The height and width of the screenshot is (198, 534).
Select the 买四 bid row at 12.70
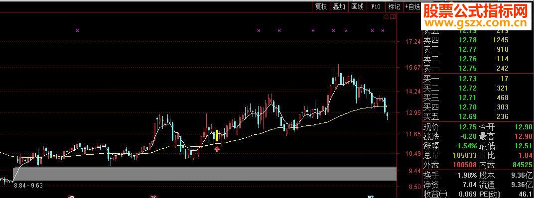[x=478, y=107]
